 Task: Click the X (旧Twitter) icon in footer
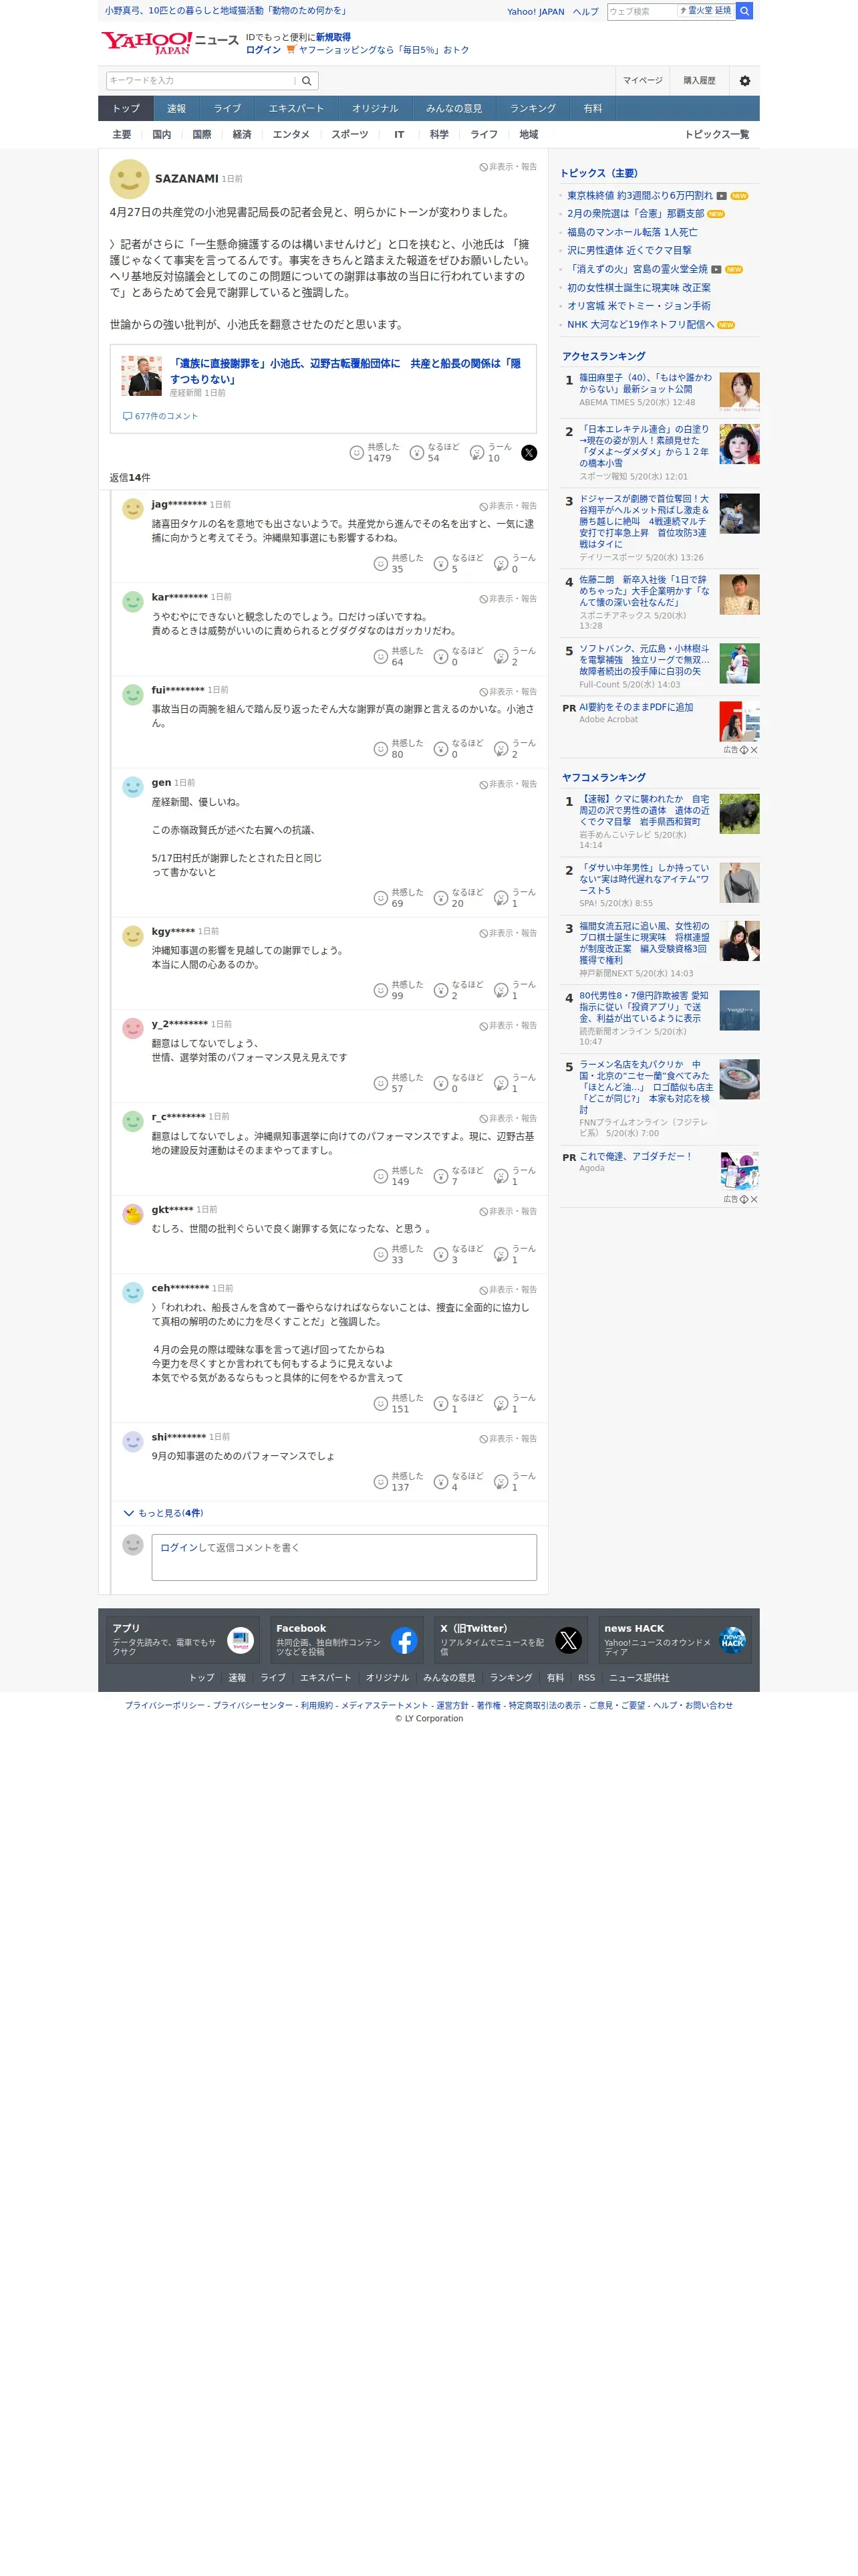(x=569, y=1641)
